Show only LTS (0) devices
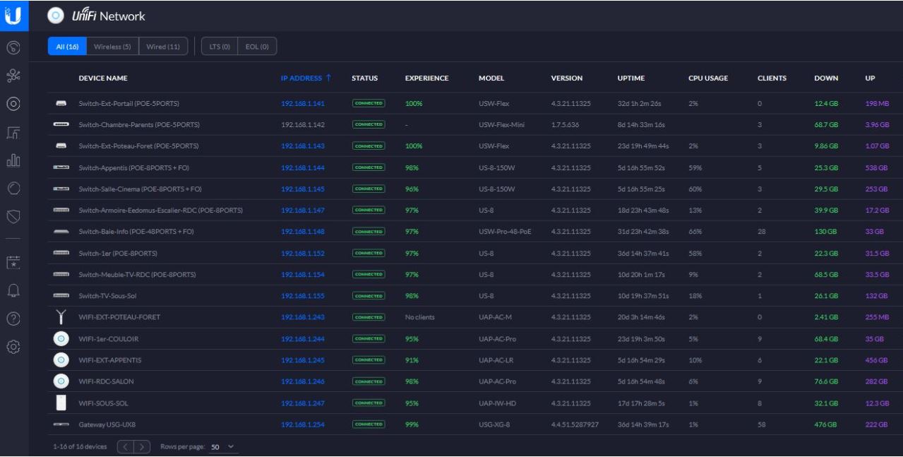903x457 pixels. tap(220, 47)
